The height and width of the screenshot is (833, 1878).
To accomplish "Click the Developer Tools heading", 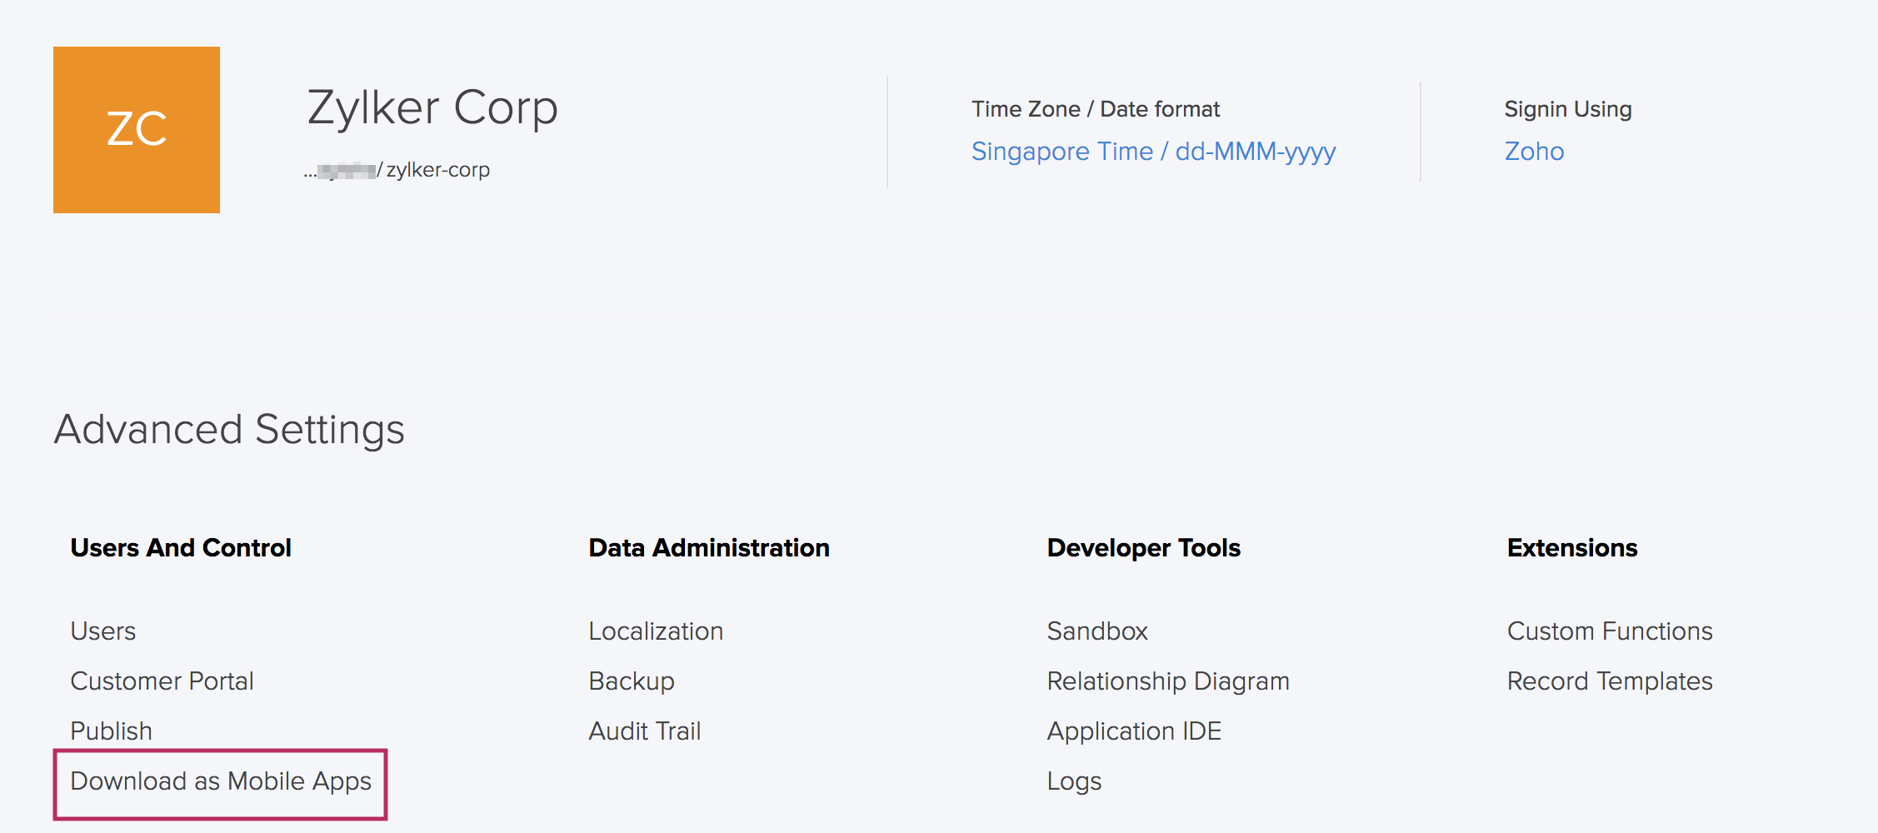I will (x=1144, y=548).
